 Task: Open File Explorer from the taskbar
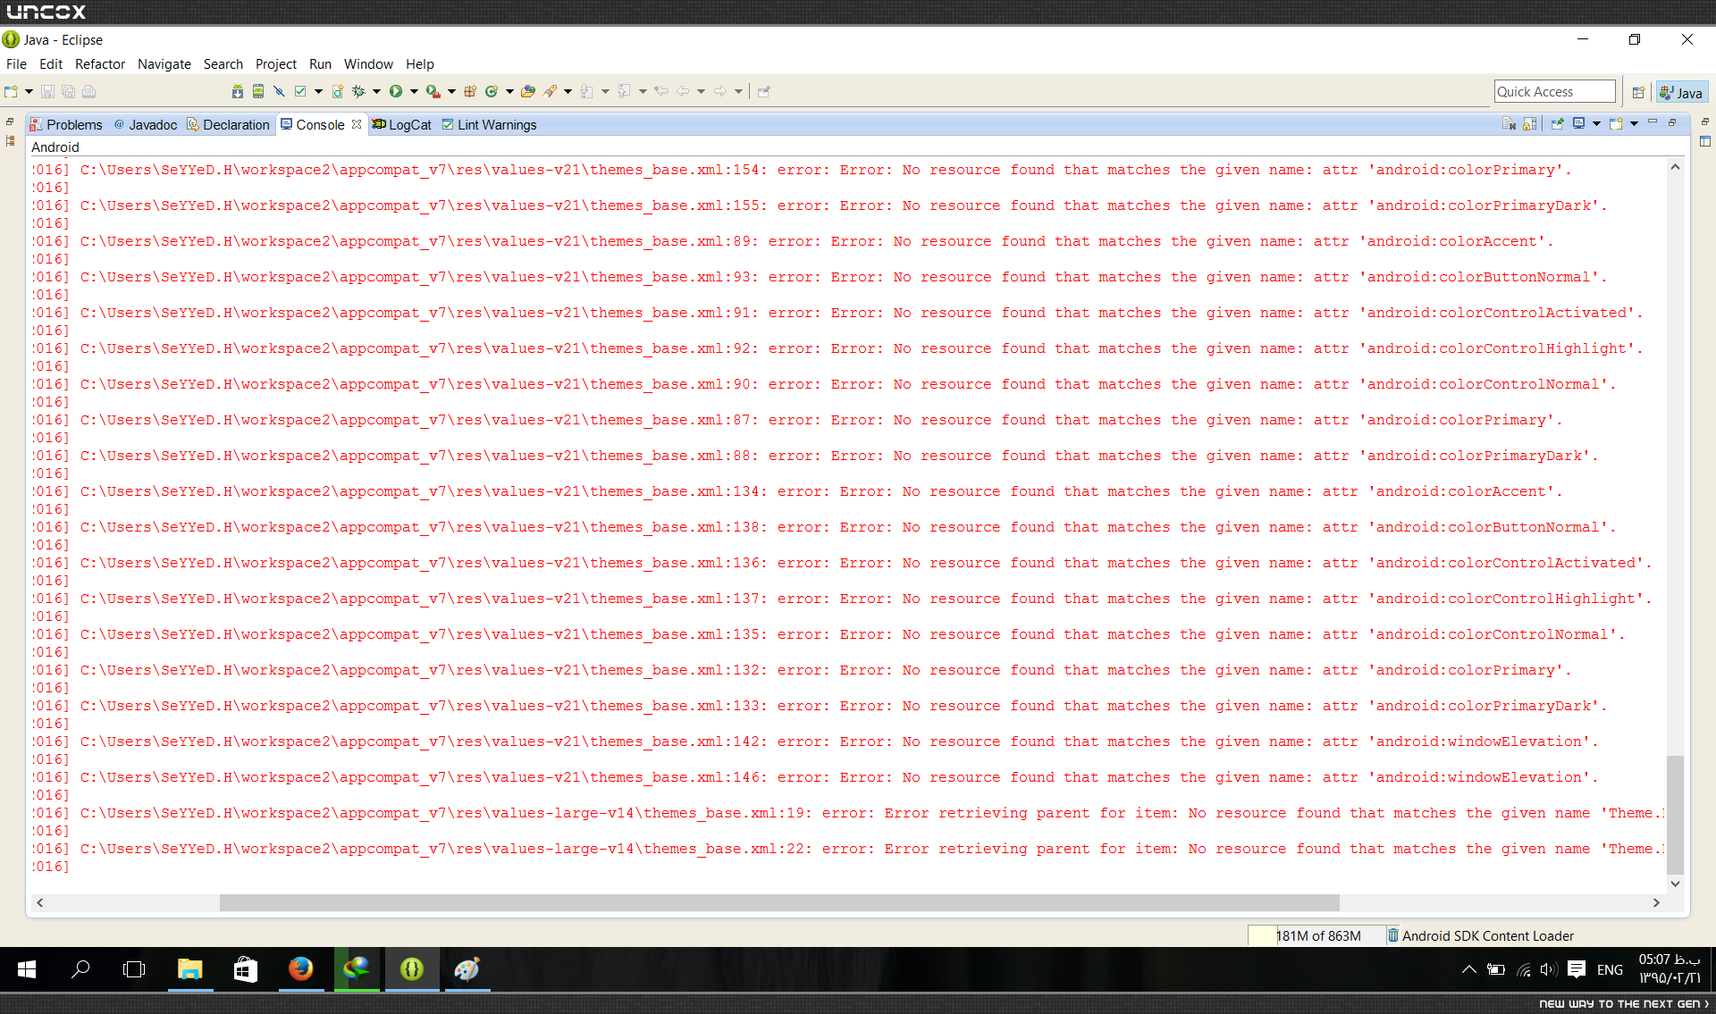coord(189,969)
